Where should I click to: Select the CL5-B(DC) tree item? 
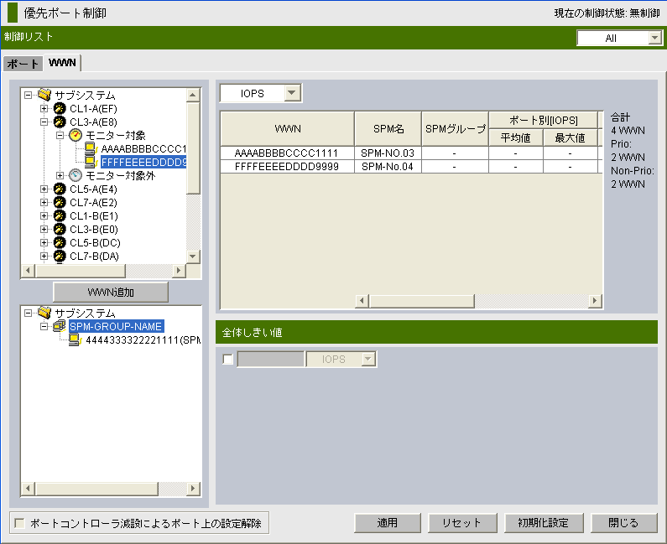click(96, 243)
